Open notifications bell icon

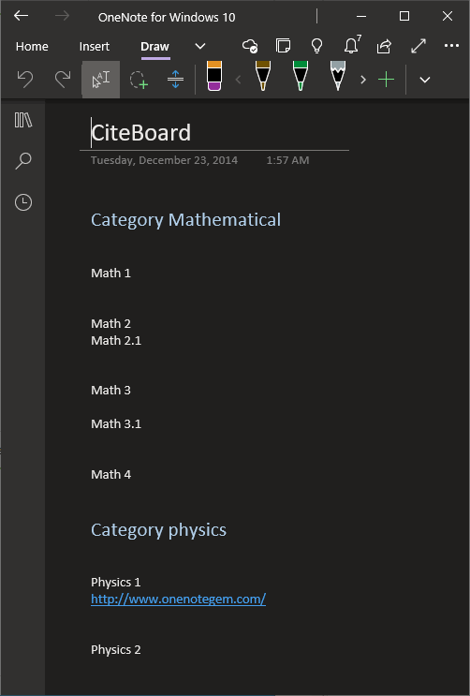point(351,45)
